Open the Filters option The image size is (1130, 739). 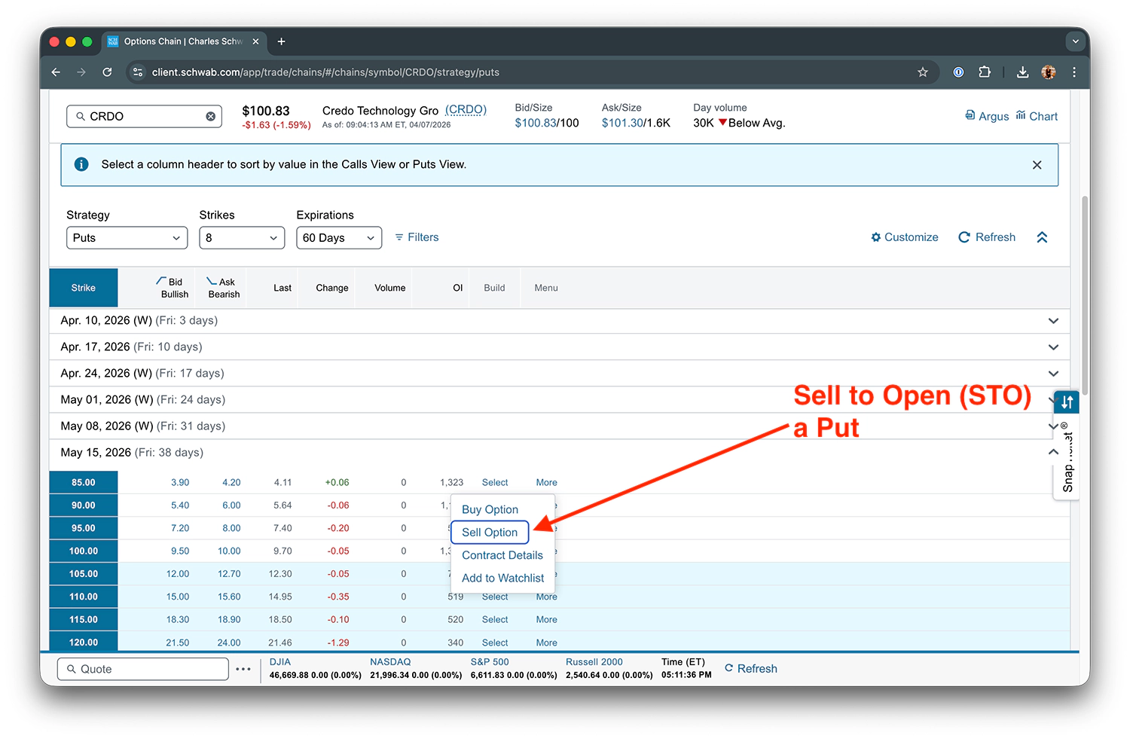point(417,237)
